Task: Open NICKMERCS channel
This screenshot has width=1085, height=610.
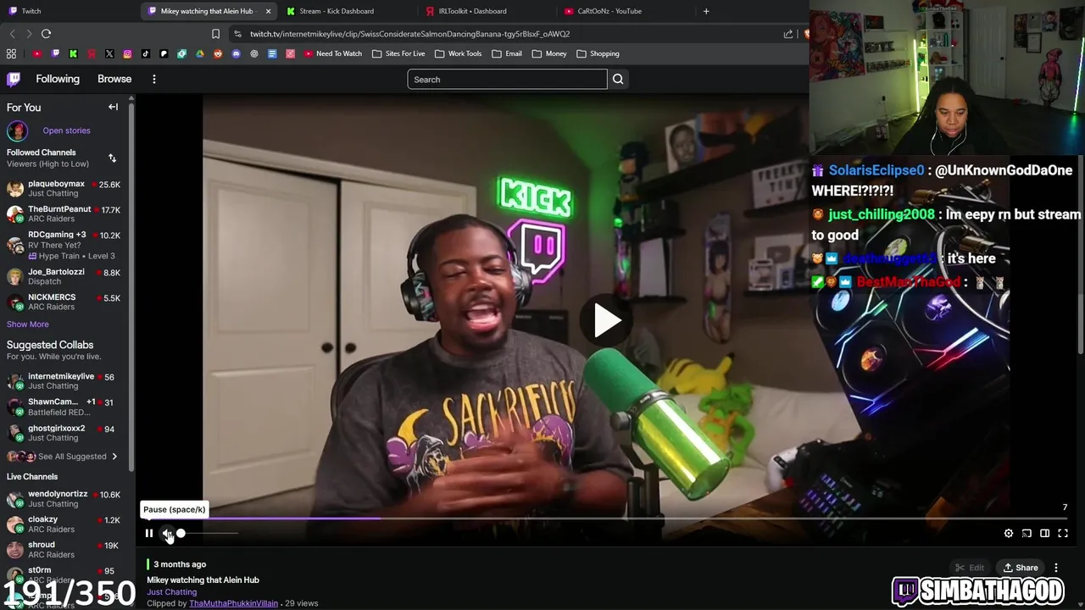Action: 64,302
